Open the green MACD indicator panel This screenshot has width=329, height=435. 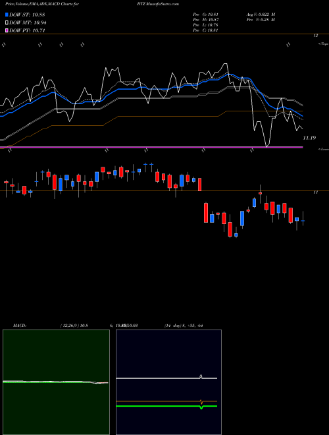[x=56, y=382]
